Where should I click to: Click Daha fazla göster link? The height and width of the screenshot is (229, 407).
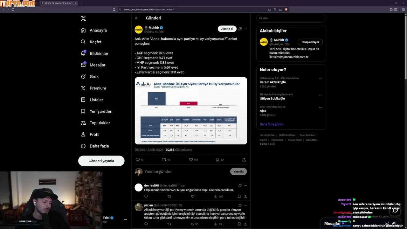pos(272,124)
